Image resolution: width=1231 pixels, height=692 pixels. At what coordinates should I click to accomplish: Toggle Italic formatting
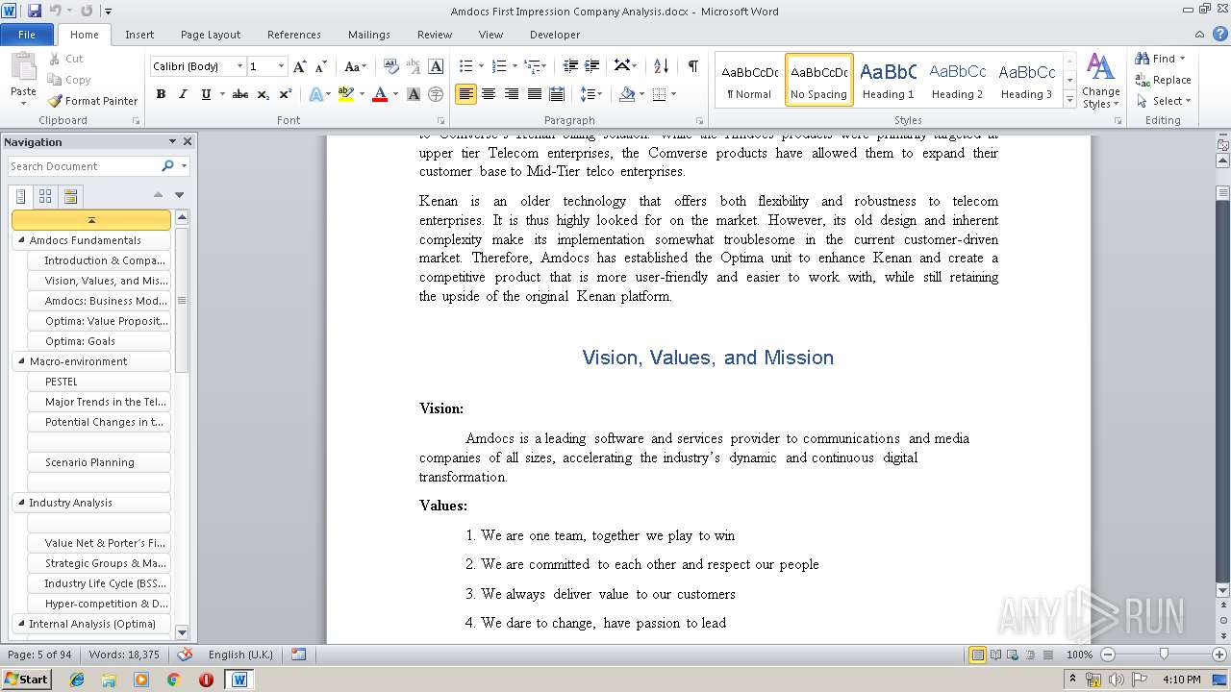[x=183, y=94]
